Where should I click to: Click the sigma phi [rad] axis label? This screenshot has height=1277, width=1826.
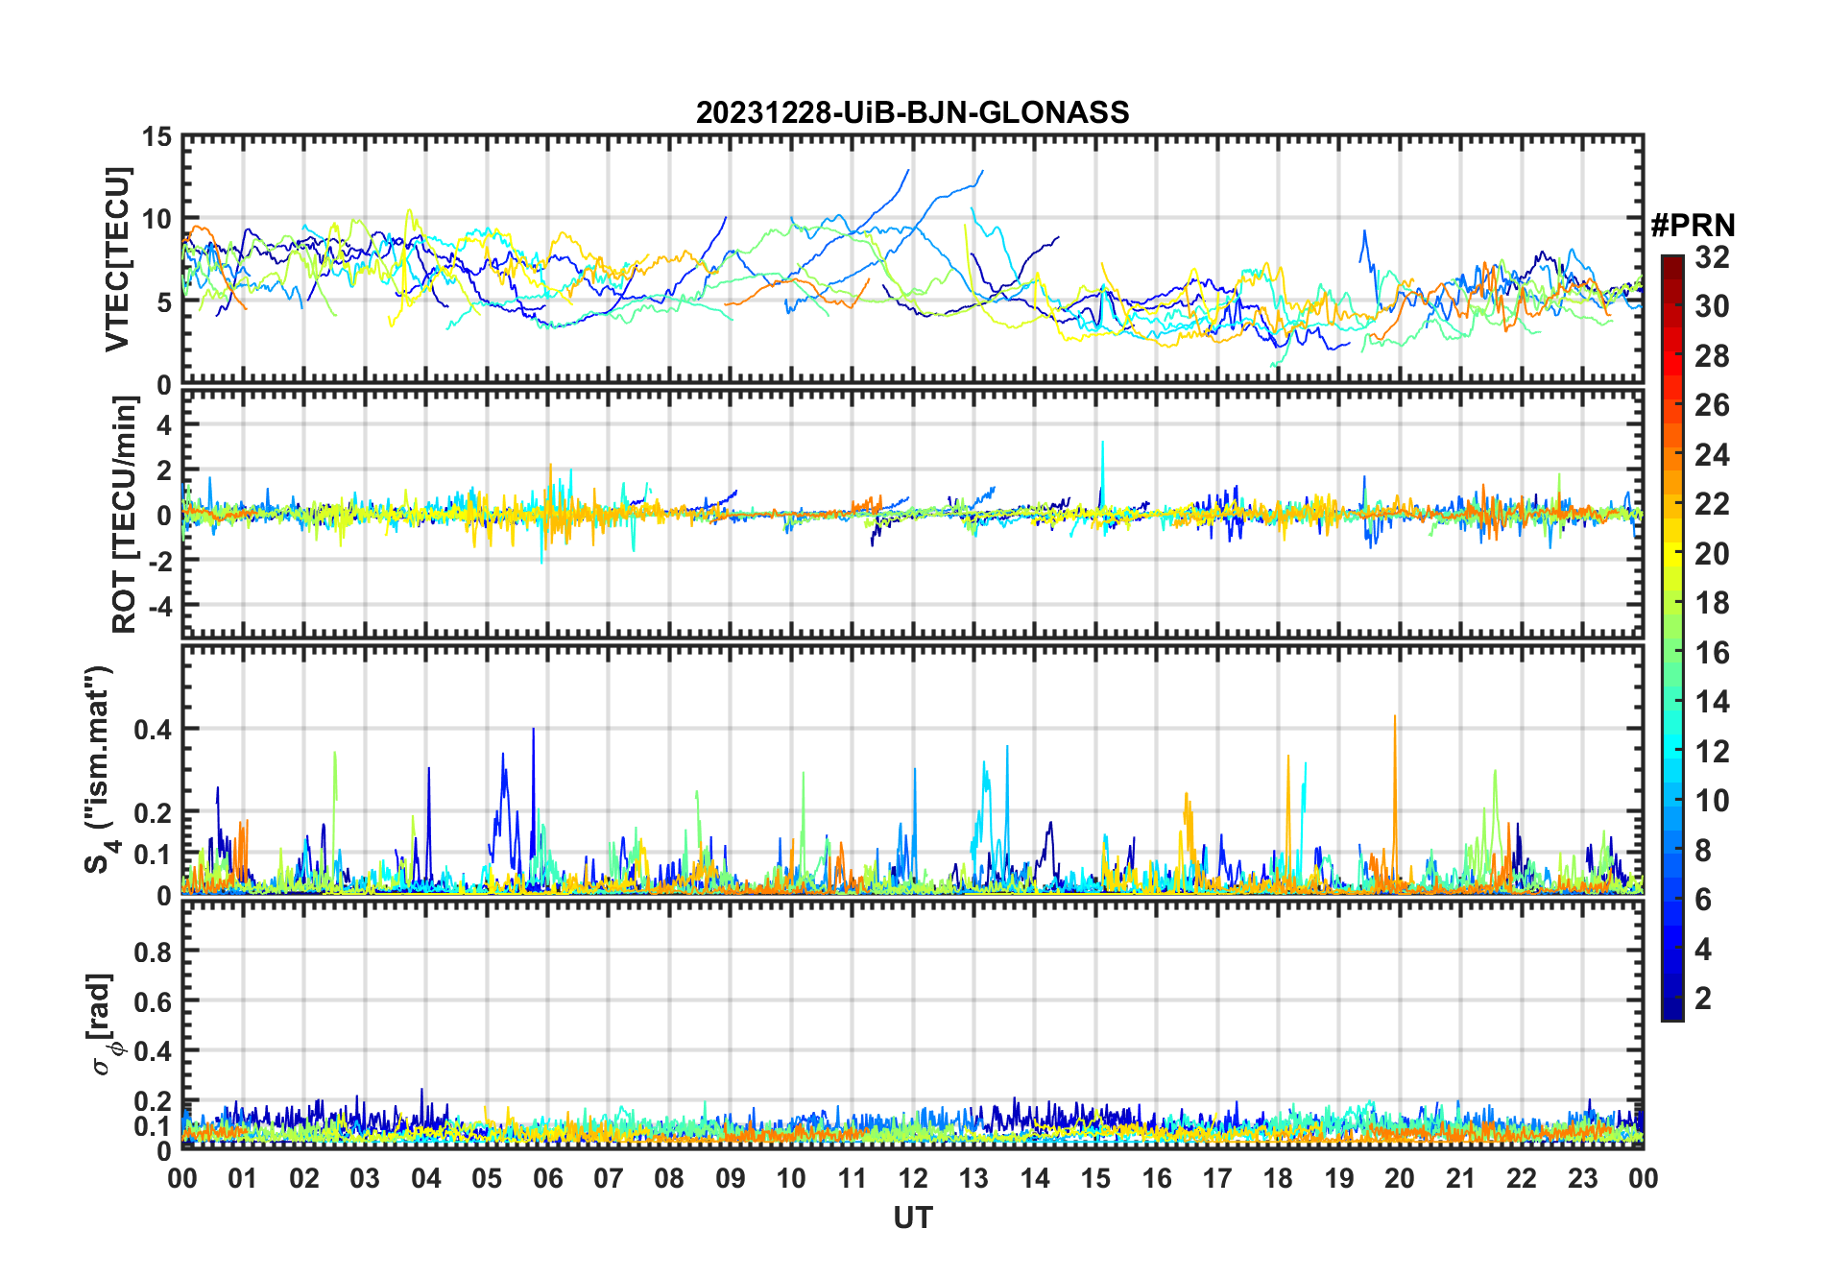click(103, 1024)
